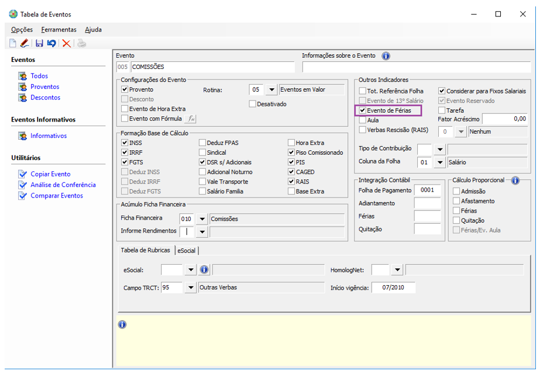Image resolution: width=540 pixels, height=371 pixels.
Task: Enable Evento de Hora Extra checkbox
Action: [x=125, y=109]
